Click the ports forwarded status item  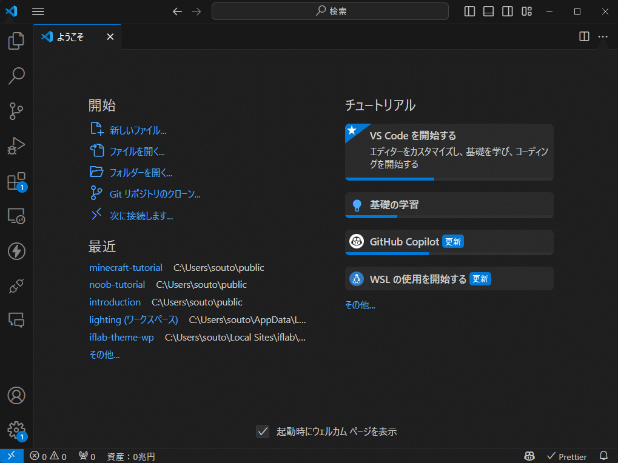[x=87, y=456]
